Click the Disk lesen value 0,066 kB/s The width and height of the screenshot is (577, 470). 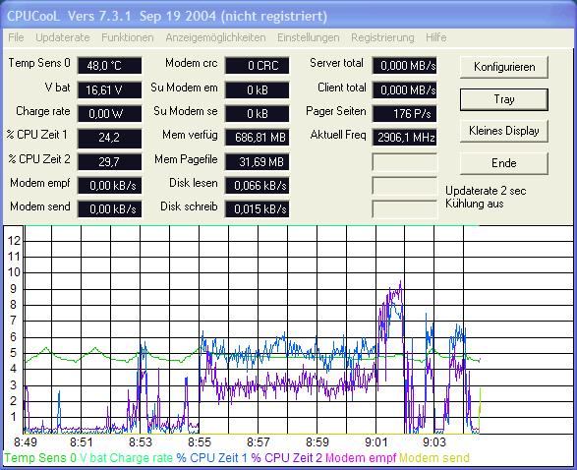point(257,186)
